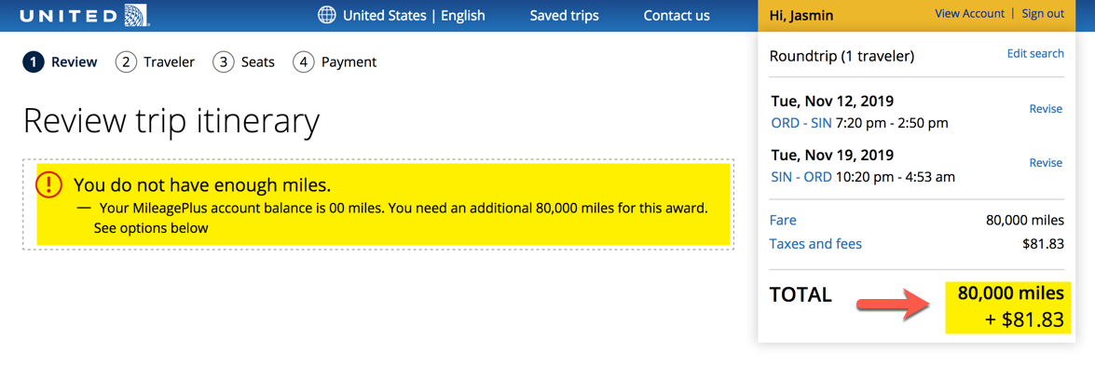
Task: Select step 1 Review circle
Action: coord(33,62)
